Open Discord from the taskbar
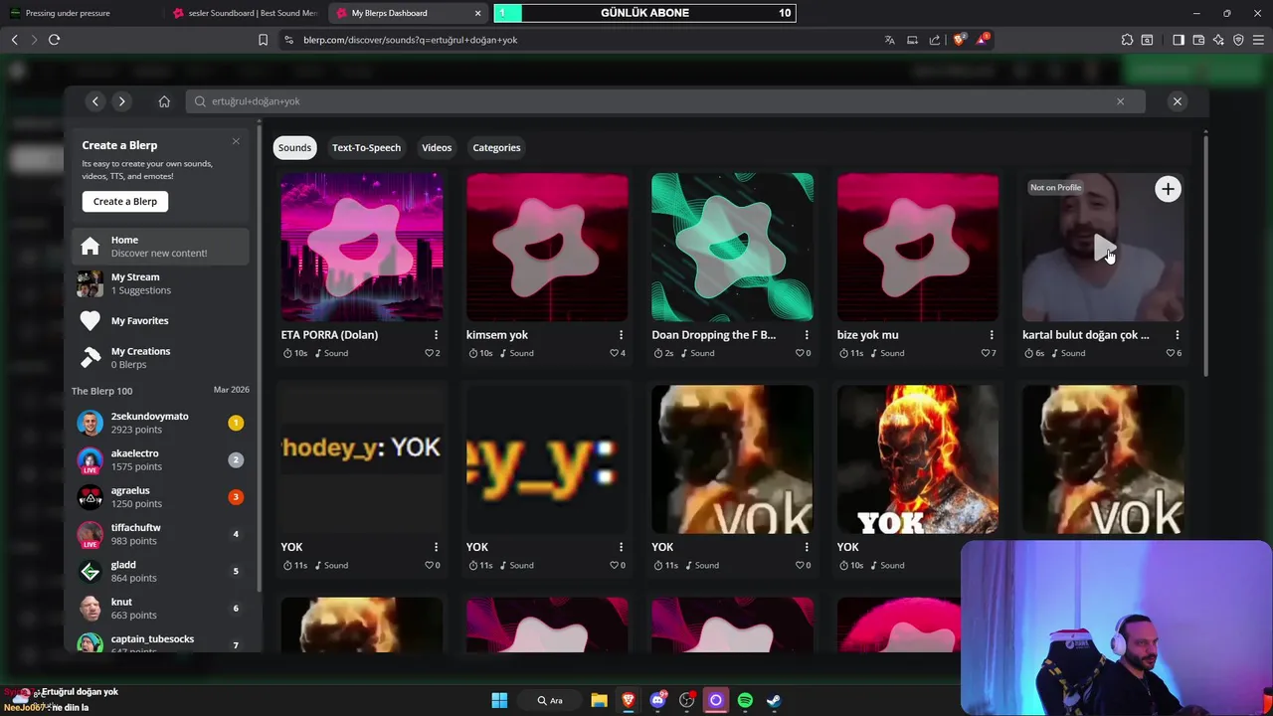 click(657, 700)
